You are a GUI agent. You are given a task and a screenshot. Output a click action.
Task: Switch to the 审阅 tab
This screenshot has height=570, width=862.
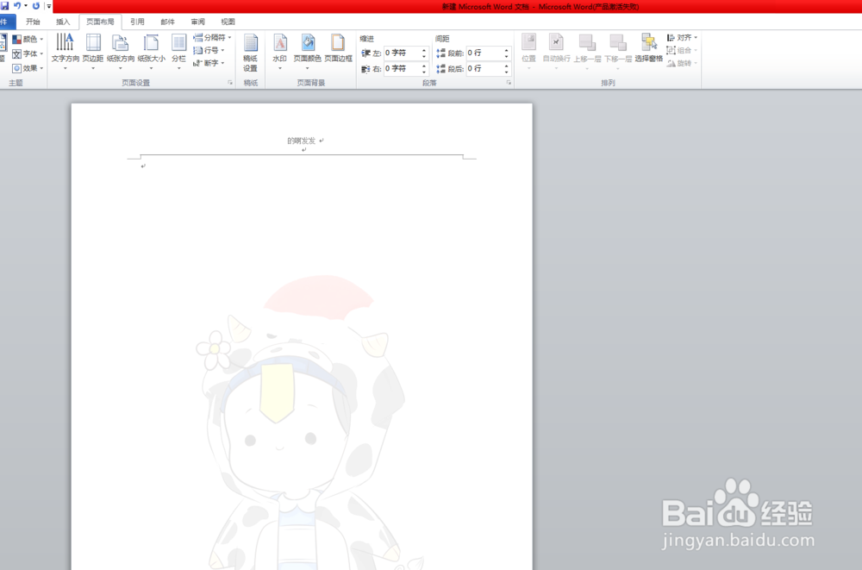tap(198, 22)
